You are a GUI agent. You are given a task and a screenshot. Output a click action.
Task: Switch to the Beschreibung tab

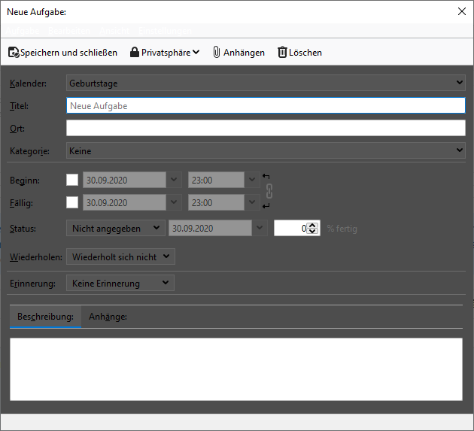coord(45,317)
